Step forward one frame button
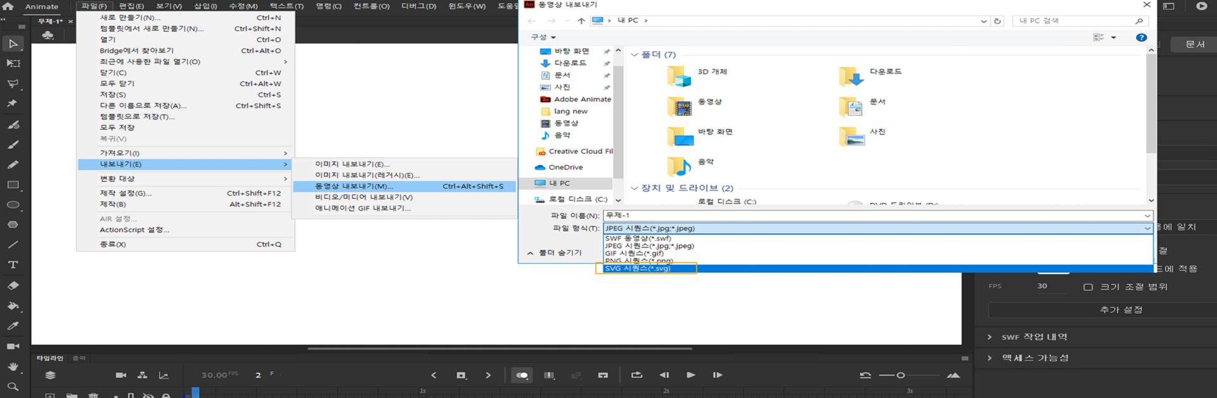 (x=718, y=375)
